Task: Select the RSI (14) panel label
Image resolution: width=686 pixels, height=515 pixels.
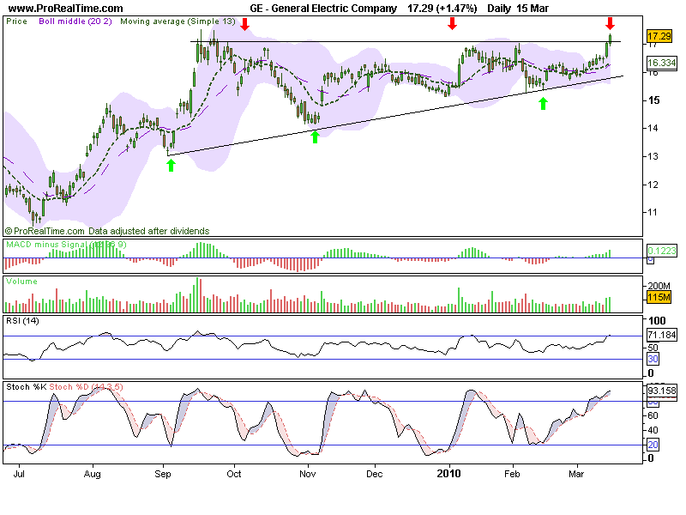Action: 22,320
